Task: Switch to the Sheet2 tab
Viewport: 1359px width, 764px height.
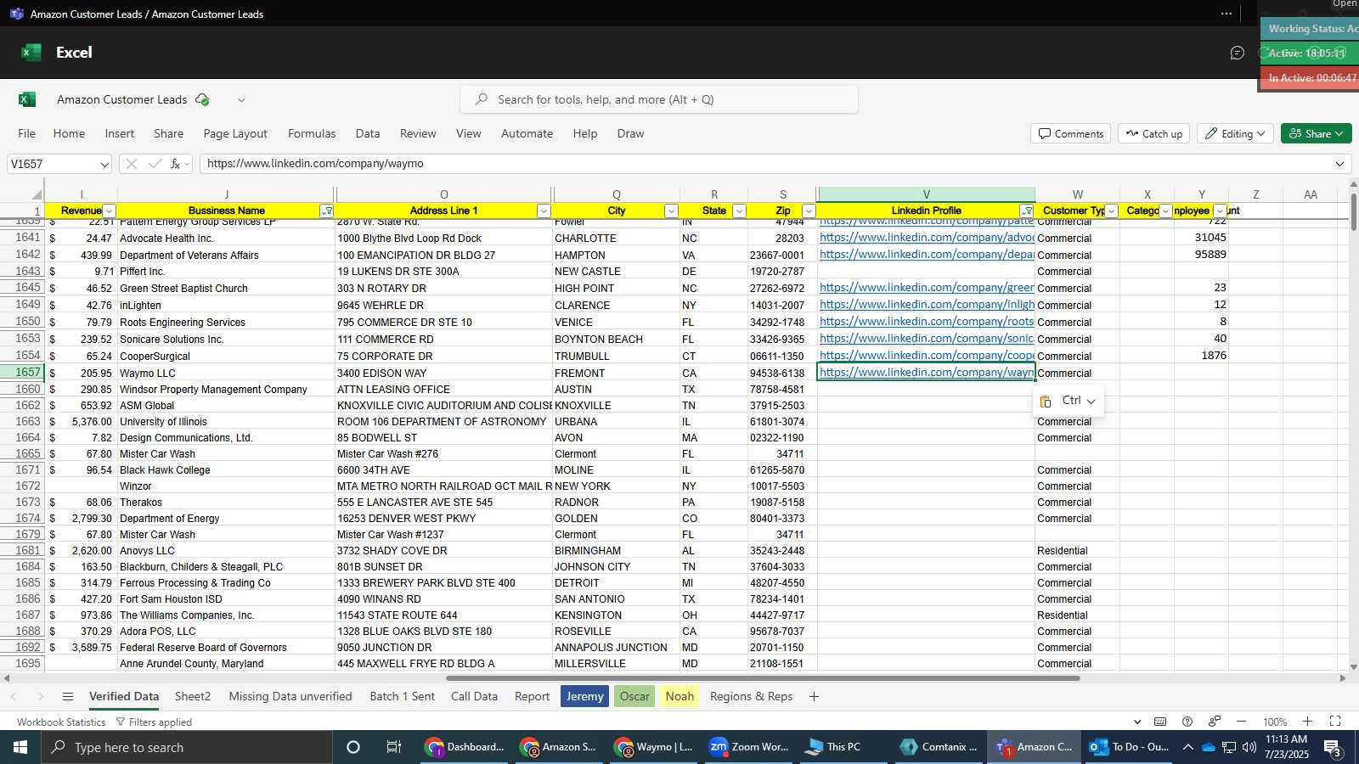Action: tap(193, 697)
